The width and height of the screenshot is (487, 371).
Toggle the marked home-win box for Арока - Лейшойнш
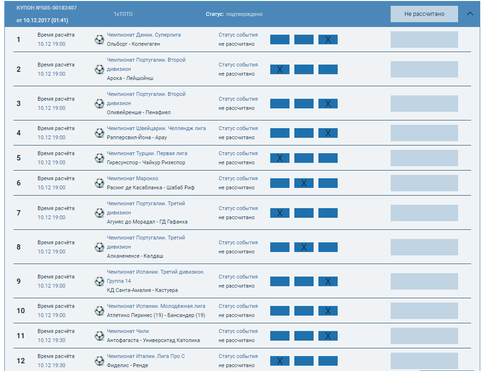pyautogui.click(x=279, y=69)
